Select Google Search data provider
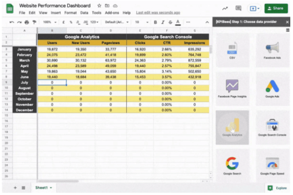293x195 pixels. 232,165
